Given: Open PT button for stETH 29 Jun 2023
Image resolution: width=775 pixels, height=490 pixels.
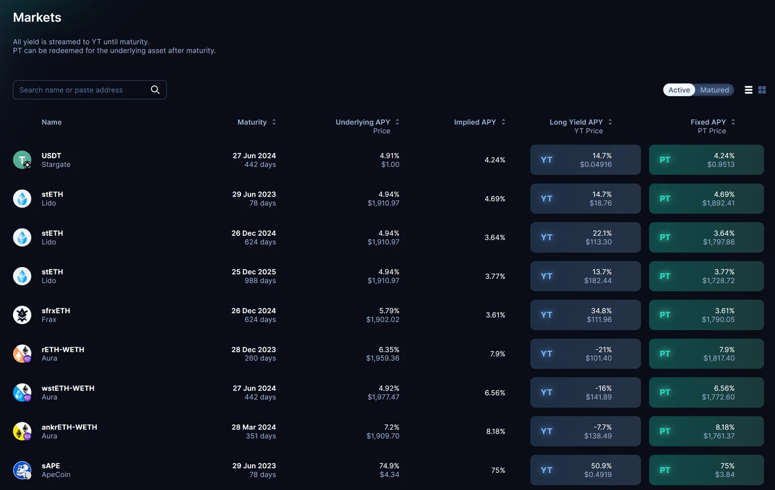Looking at the screenshot, I should coord(707,198).
